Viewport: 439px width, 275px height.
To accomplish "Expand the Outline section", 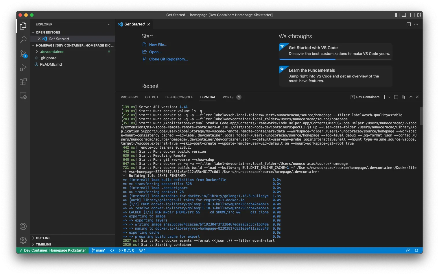I will (73, 238).
